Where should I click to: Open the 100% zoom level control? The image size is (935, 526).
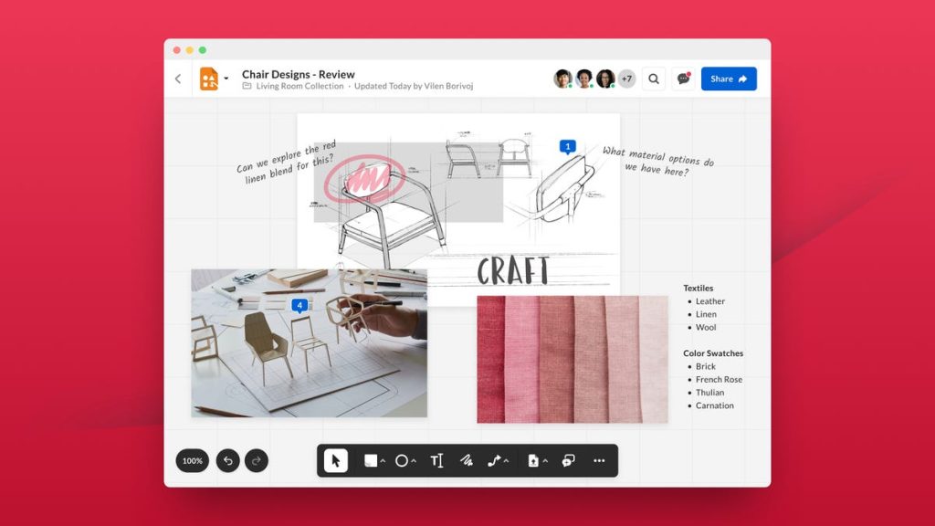[192, 461]
